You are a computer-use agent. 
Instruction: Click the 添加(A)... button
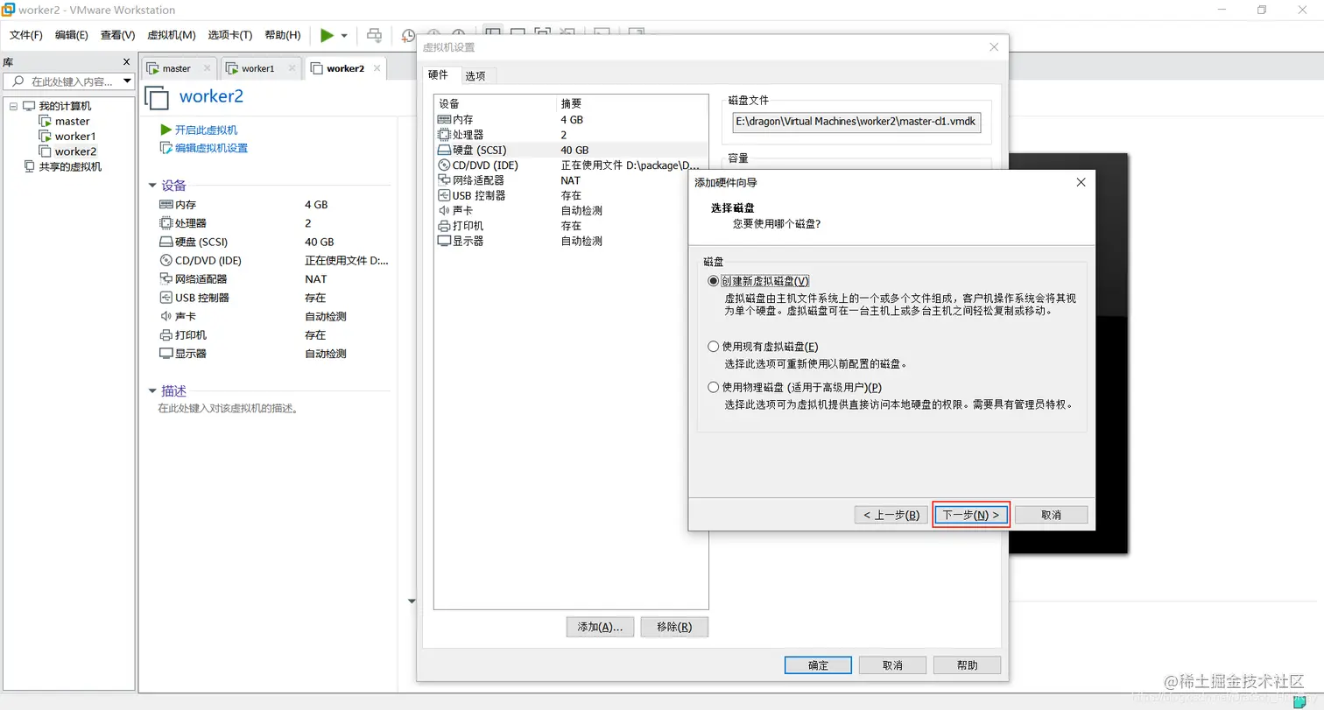(600, 627)
